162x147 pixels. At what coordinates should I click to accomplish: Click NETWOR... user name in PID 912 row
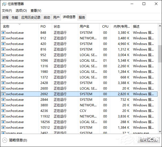point(88,38)
